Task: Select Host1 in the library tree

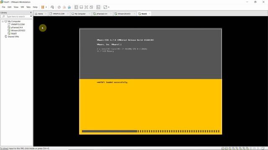Action: 14,34
